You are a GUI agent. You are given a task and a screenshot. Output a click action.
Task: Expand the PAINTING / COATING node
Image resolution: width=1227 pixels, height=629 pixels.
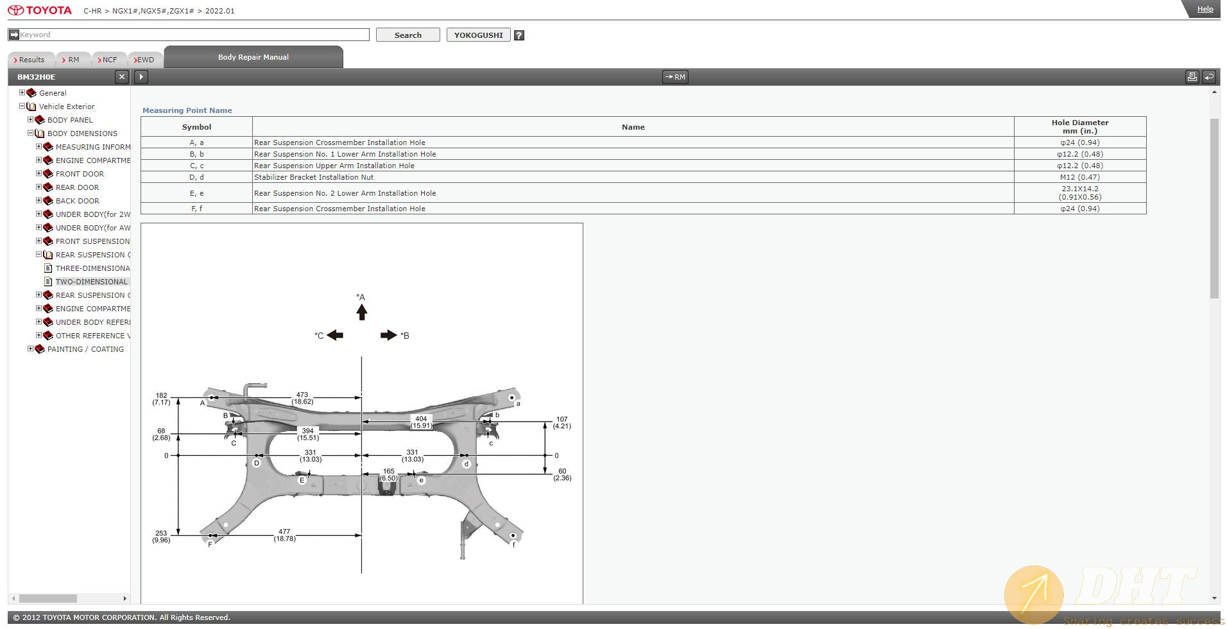point(30,349)
